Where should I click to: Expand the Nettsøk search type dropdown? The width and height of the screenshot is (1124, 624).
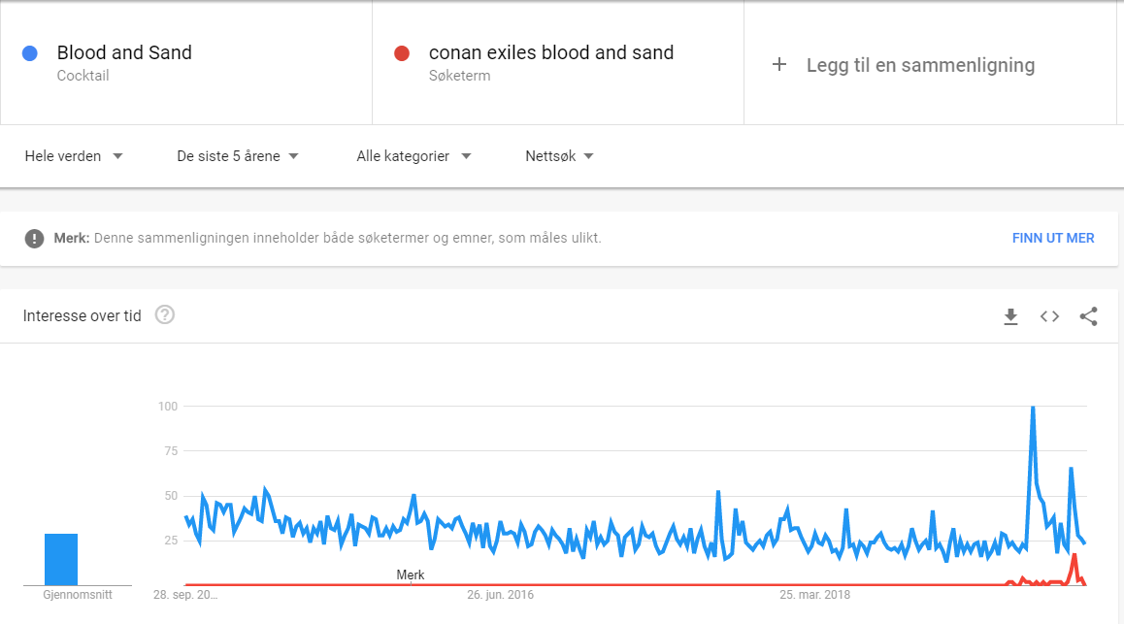click(x=559, y=156)
